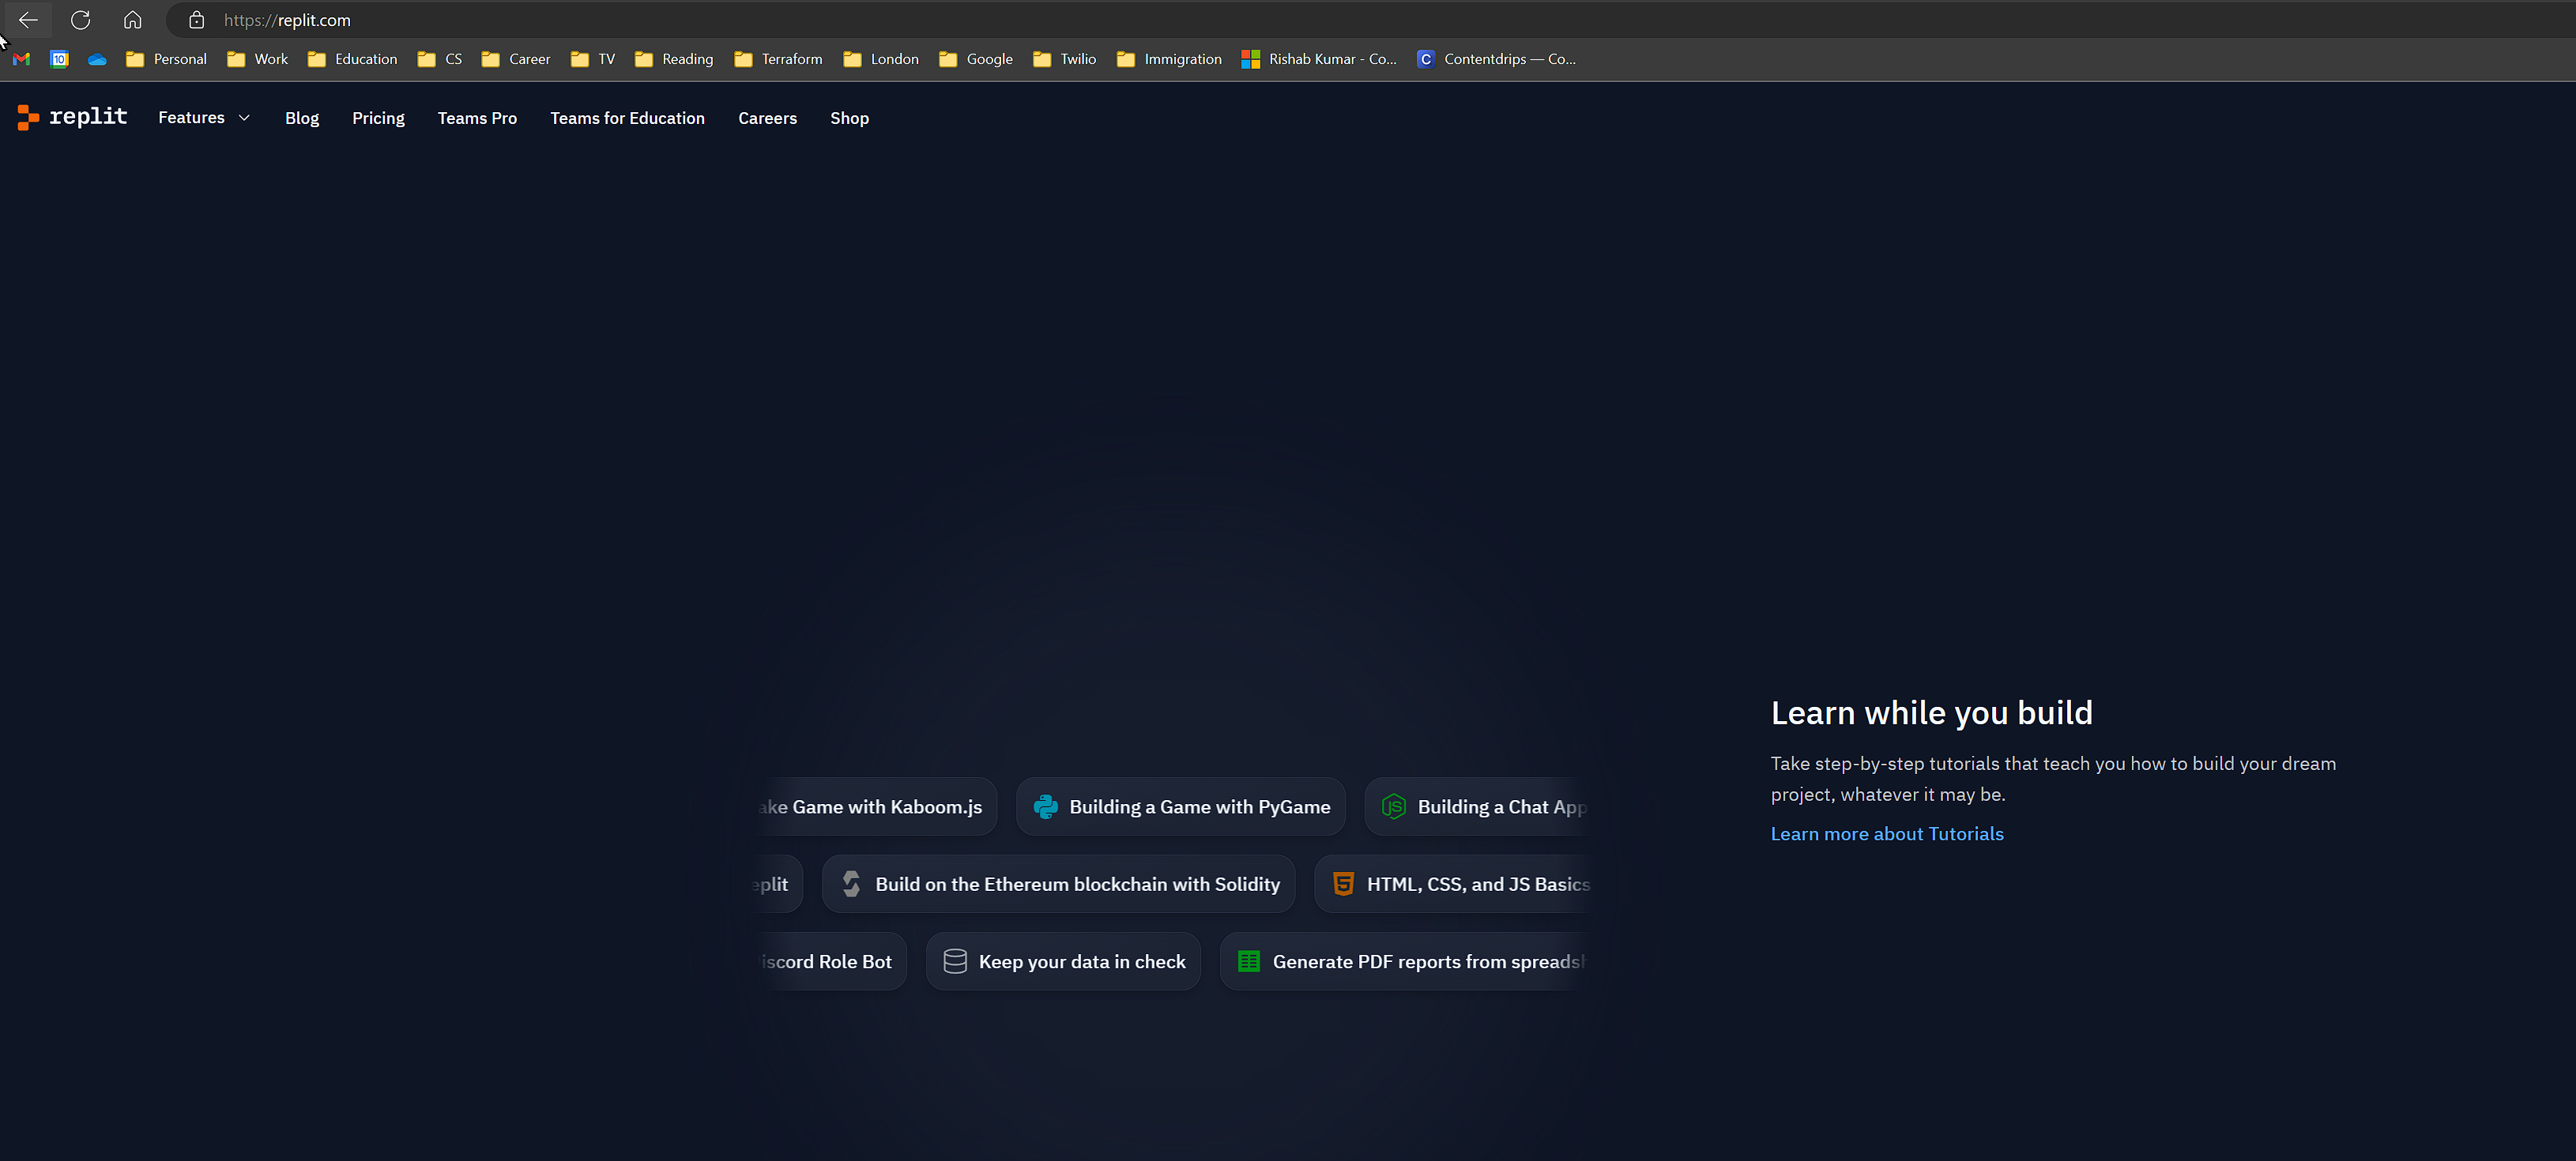Click the site lock icon in address bar
The image size is (2576, 1161).
pyautogui.click(x=197, y=20)
